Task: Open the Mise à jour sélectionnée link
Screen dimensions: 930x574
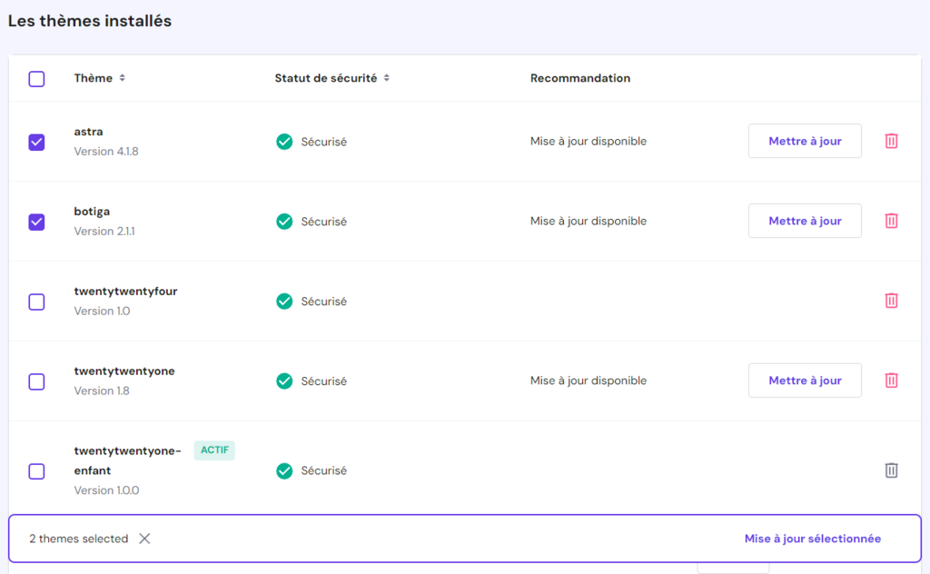Action: (812, 539)
